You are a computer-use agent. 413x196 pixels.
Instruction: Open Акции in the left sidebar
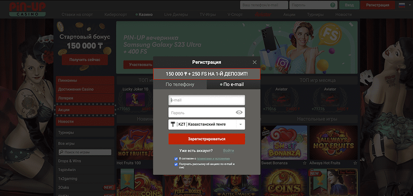85,110
